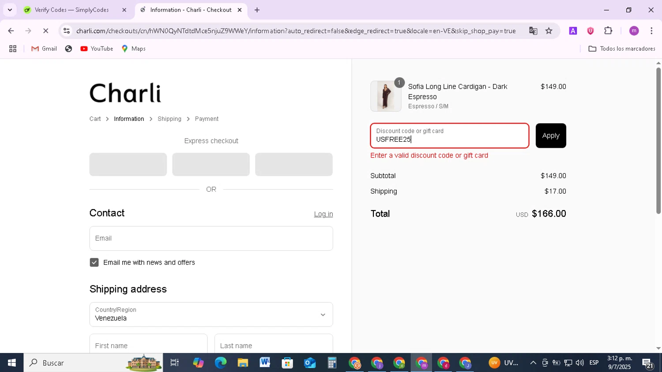This screenshot has width=662, height=372.
Task: Stop loading the page
Action: pos(45,31)
